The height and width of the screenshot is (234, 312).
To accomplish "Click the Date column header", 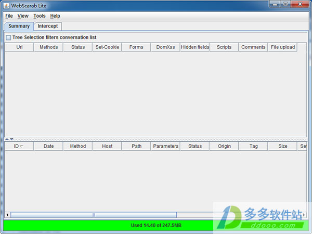I will (48, 146).
